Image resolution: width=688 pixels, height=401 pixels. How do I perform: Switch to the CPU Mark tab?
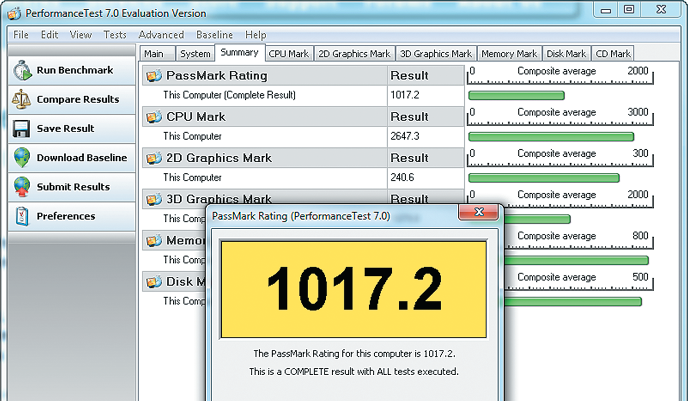pos(289,54)
